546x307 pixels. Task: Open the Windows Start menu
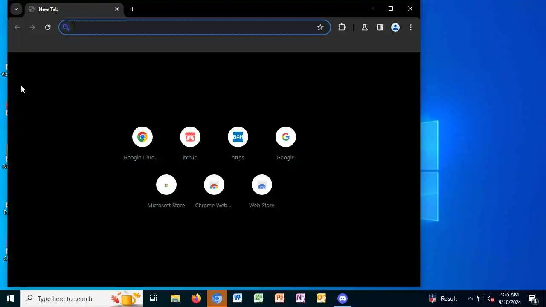point(10,298)
